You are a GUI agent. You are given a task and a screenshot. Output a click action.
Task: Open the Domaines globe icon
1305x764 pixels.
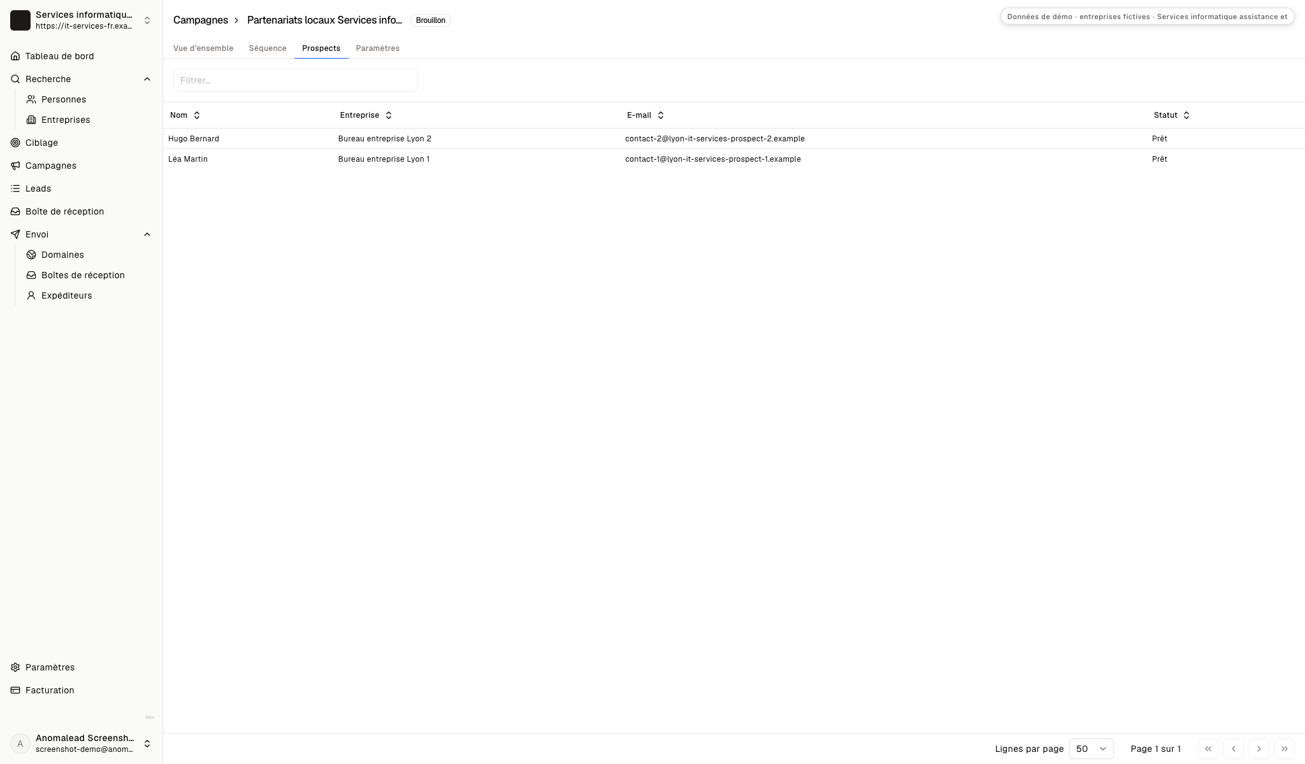pyautogui.click(x=31, y=255)
